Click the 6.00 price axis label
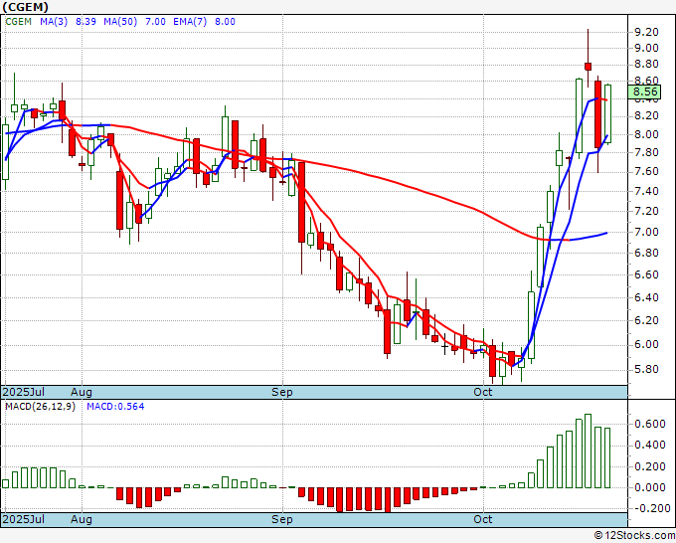The image size is (676, 543). point(646,345)
